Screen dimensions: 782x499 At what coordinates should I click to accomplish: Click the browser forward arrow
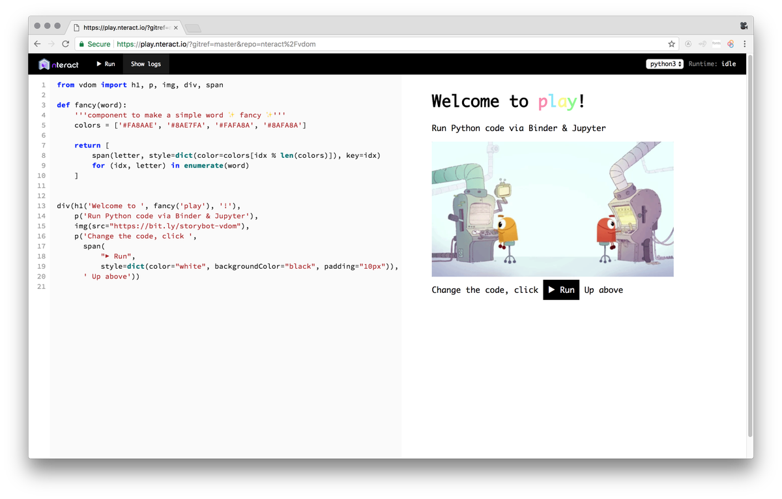pos(51,44)
